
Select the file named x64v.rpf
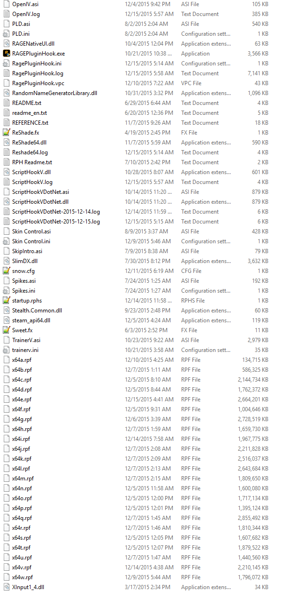(x=22, y=567)
